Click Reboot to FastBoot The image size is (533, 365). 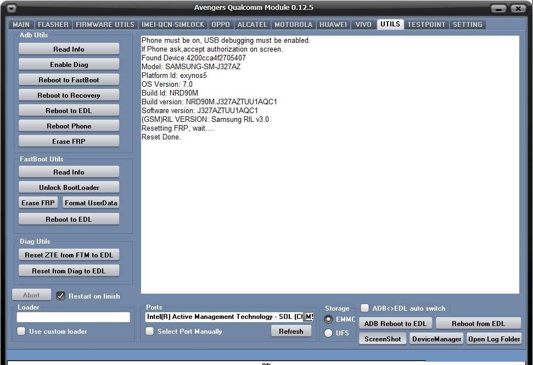point(69,80)
